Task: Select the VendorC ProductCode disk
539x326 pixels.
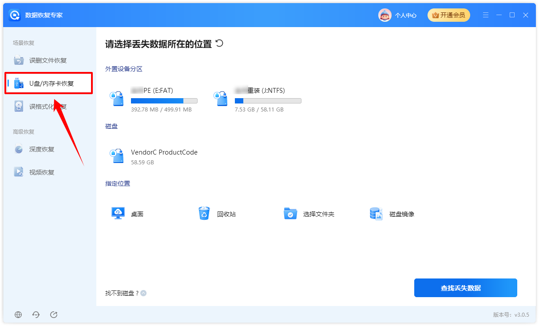Action: coord(154,156)
